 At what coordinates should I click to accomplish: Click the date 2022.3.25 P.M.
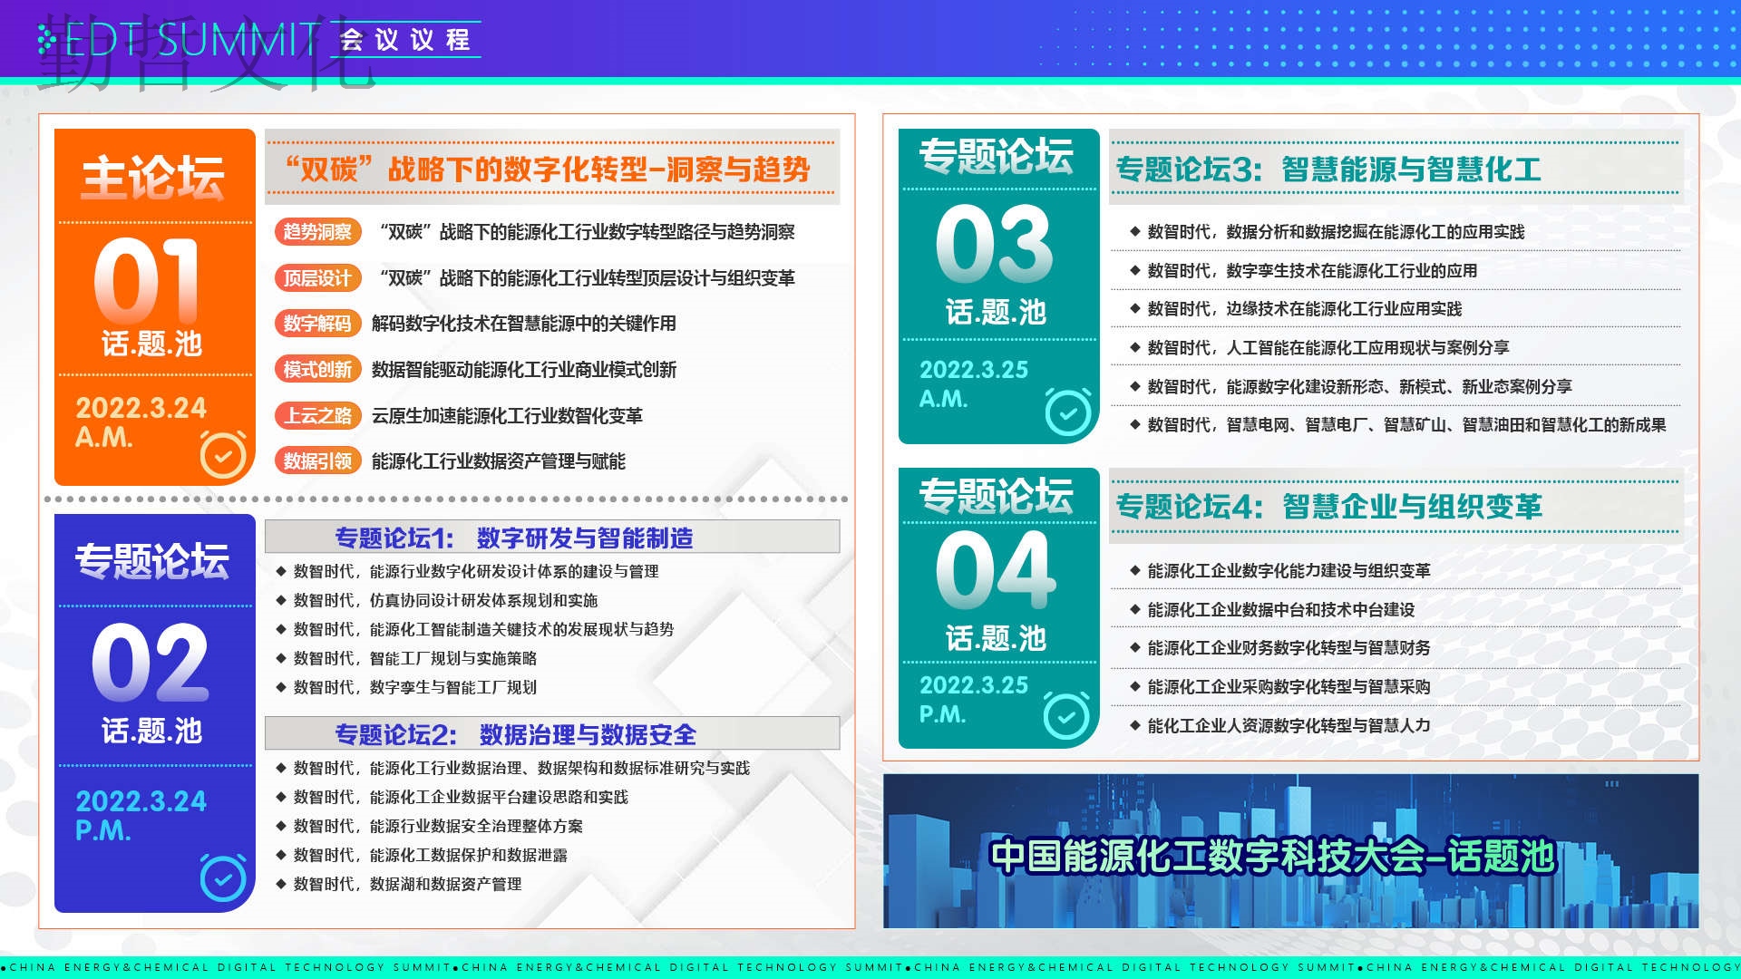[x=974, y=699]
